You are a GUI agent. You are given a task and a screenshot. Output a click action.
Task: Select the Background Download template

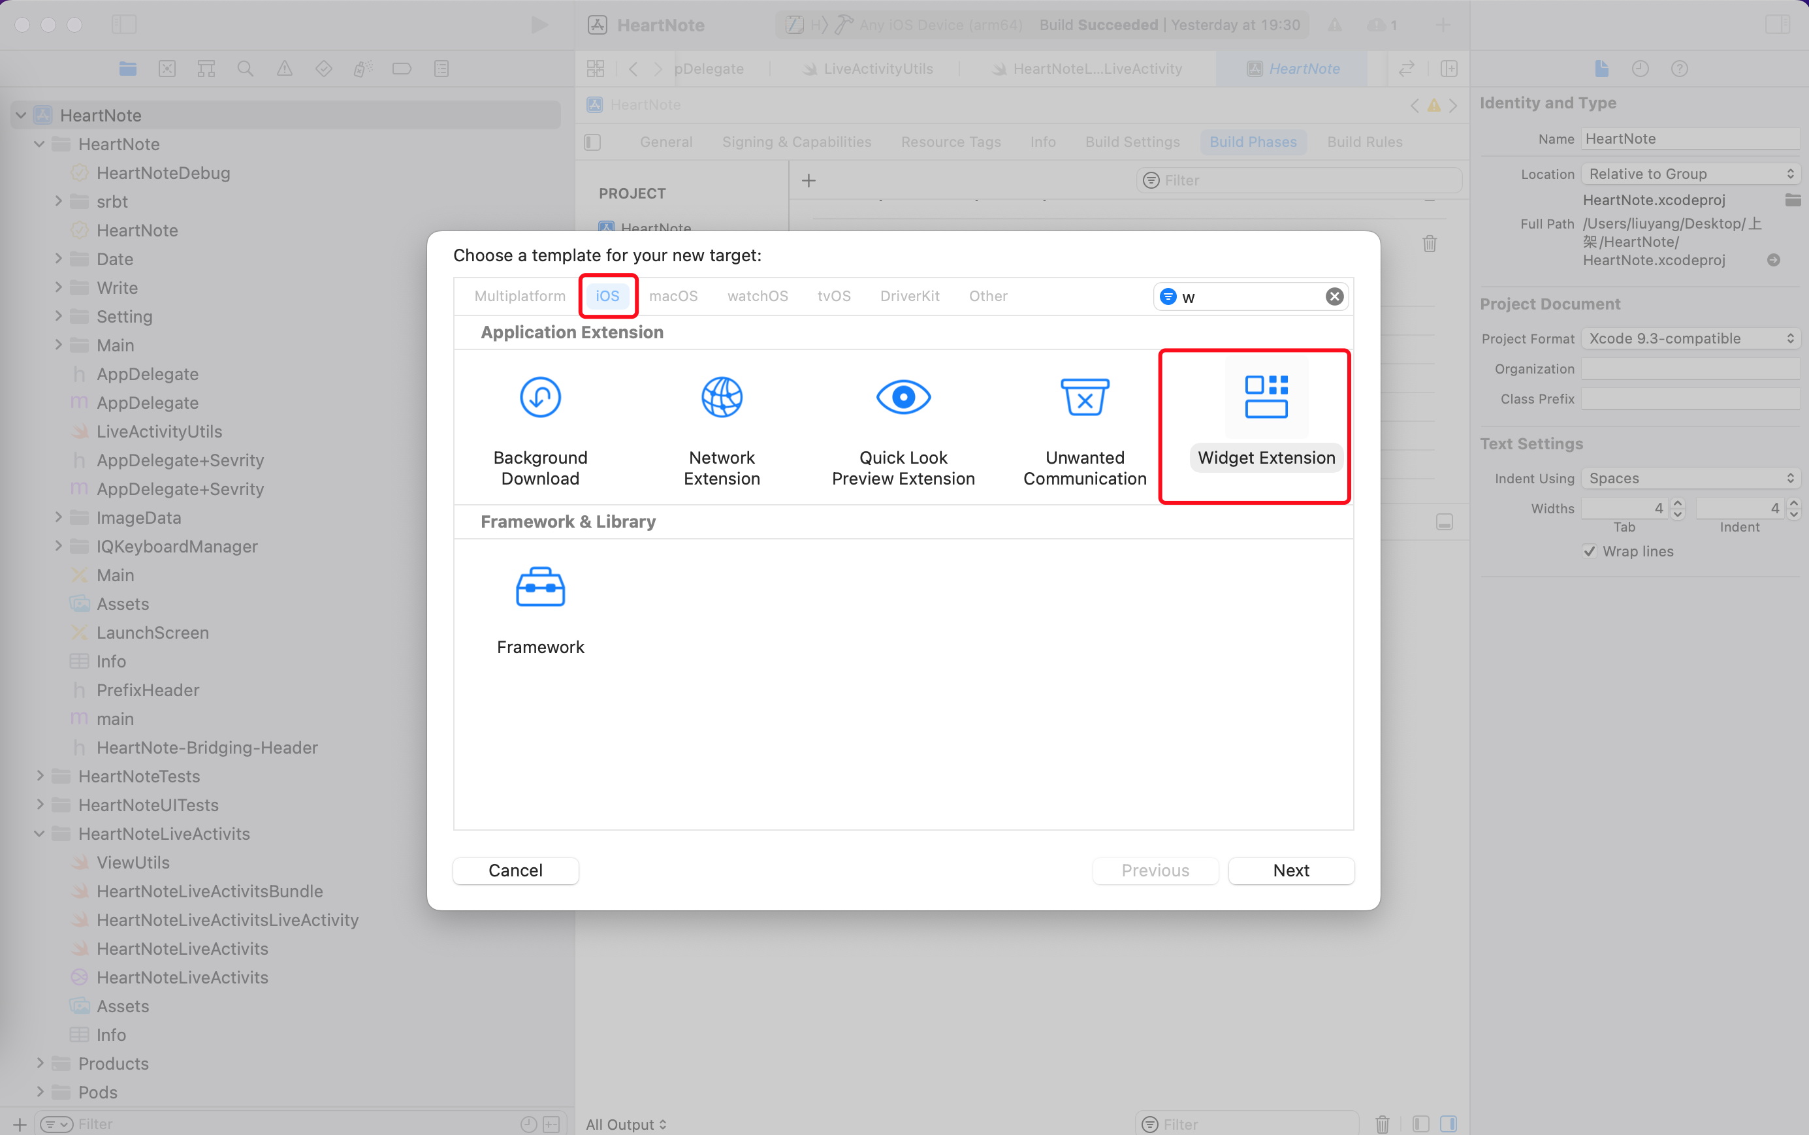click(x=541, y=431)
